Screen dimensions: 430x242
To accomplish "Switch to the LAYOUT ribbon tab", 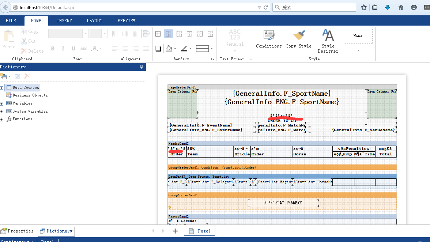I will [95, 21].
